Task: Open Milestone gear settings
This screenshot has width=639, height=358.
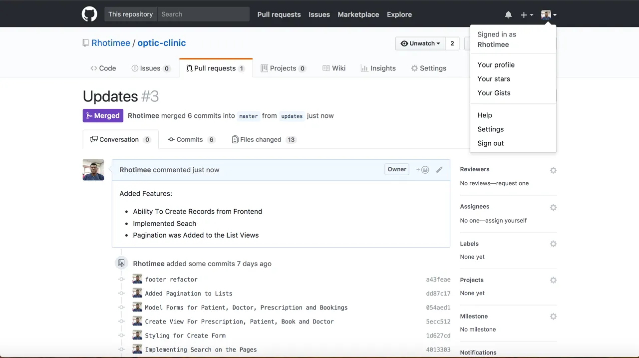Action: tap(553, 317)
